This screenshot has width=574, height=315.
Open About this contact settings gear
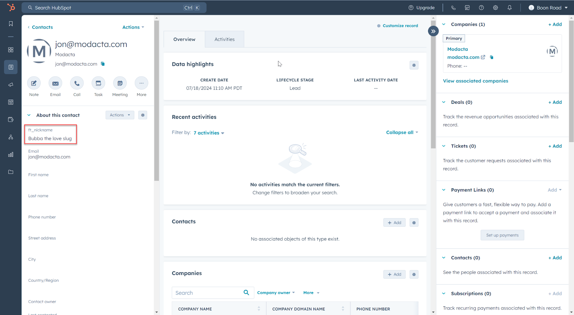(x=143, y=115)
